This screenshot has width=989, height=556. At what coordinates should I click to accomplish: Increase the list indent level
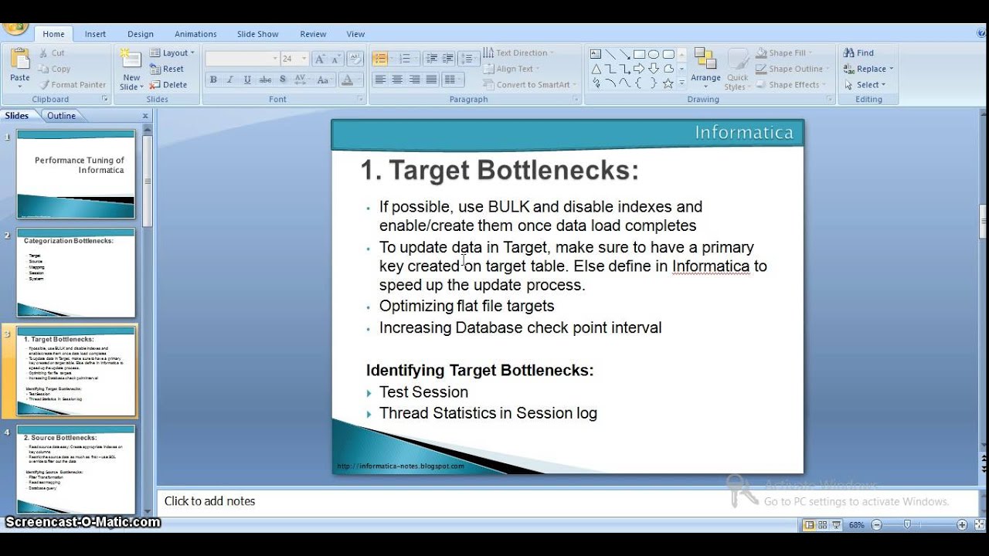(448, 59)
